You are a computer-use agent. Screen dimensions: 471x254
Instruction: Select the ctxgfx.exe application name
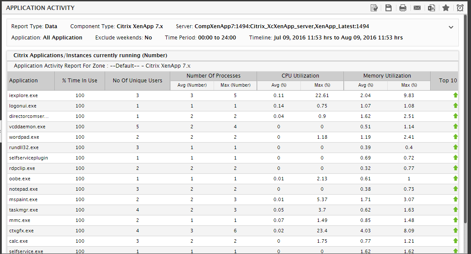[21, 231]
